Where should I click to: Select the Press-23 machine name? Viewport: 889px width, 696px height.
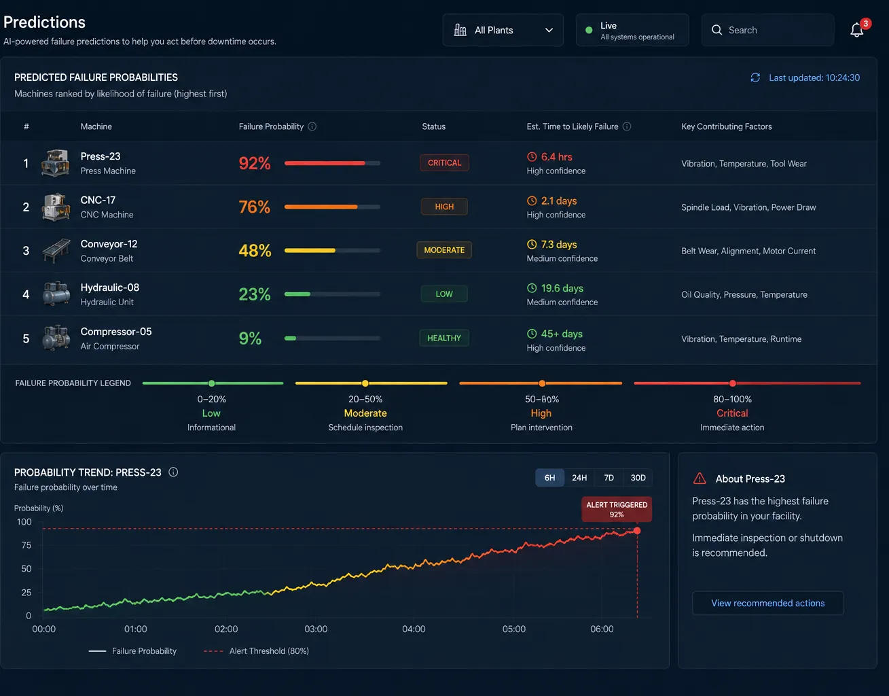pyautogui.click(x=101, y=156)
